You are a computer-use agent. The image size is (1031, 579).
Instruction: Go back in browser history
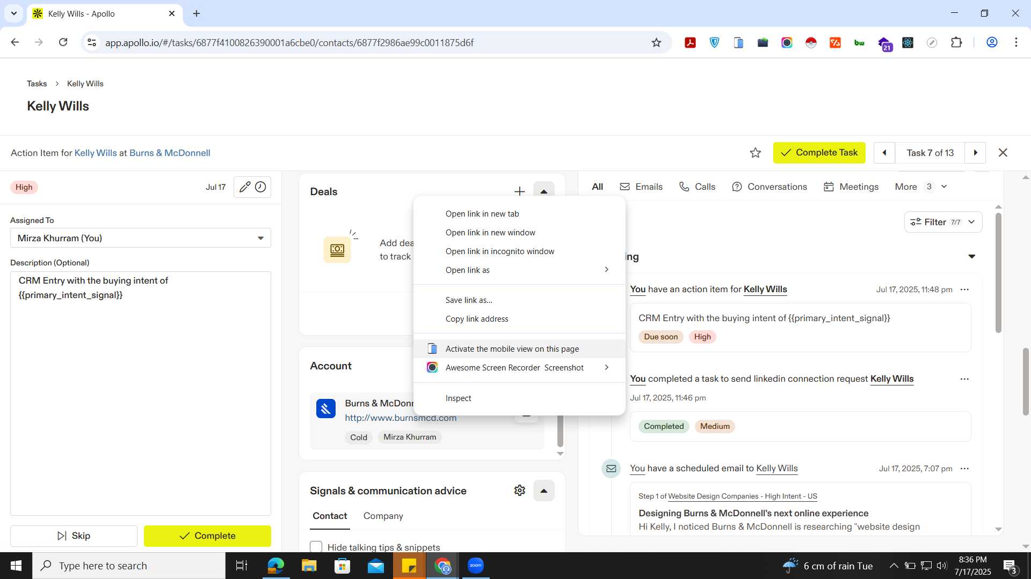(x=15, y=42)
